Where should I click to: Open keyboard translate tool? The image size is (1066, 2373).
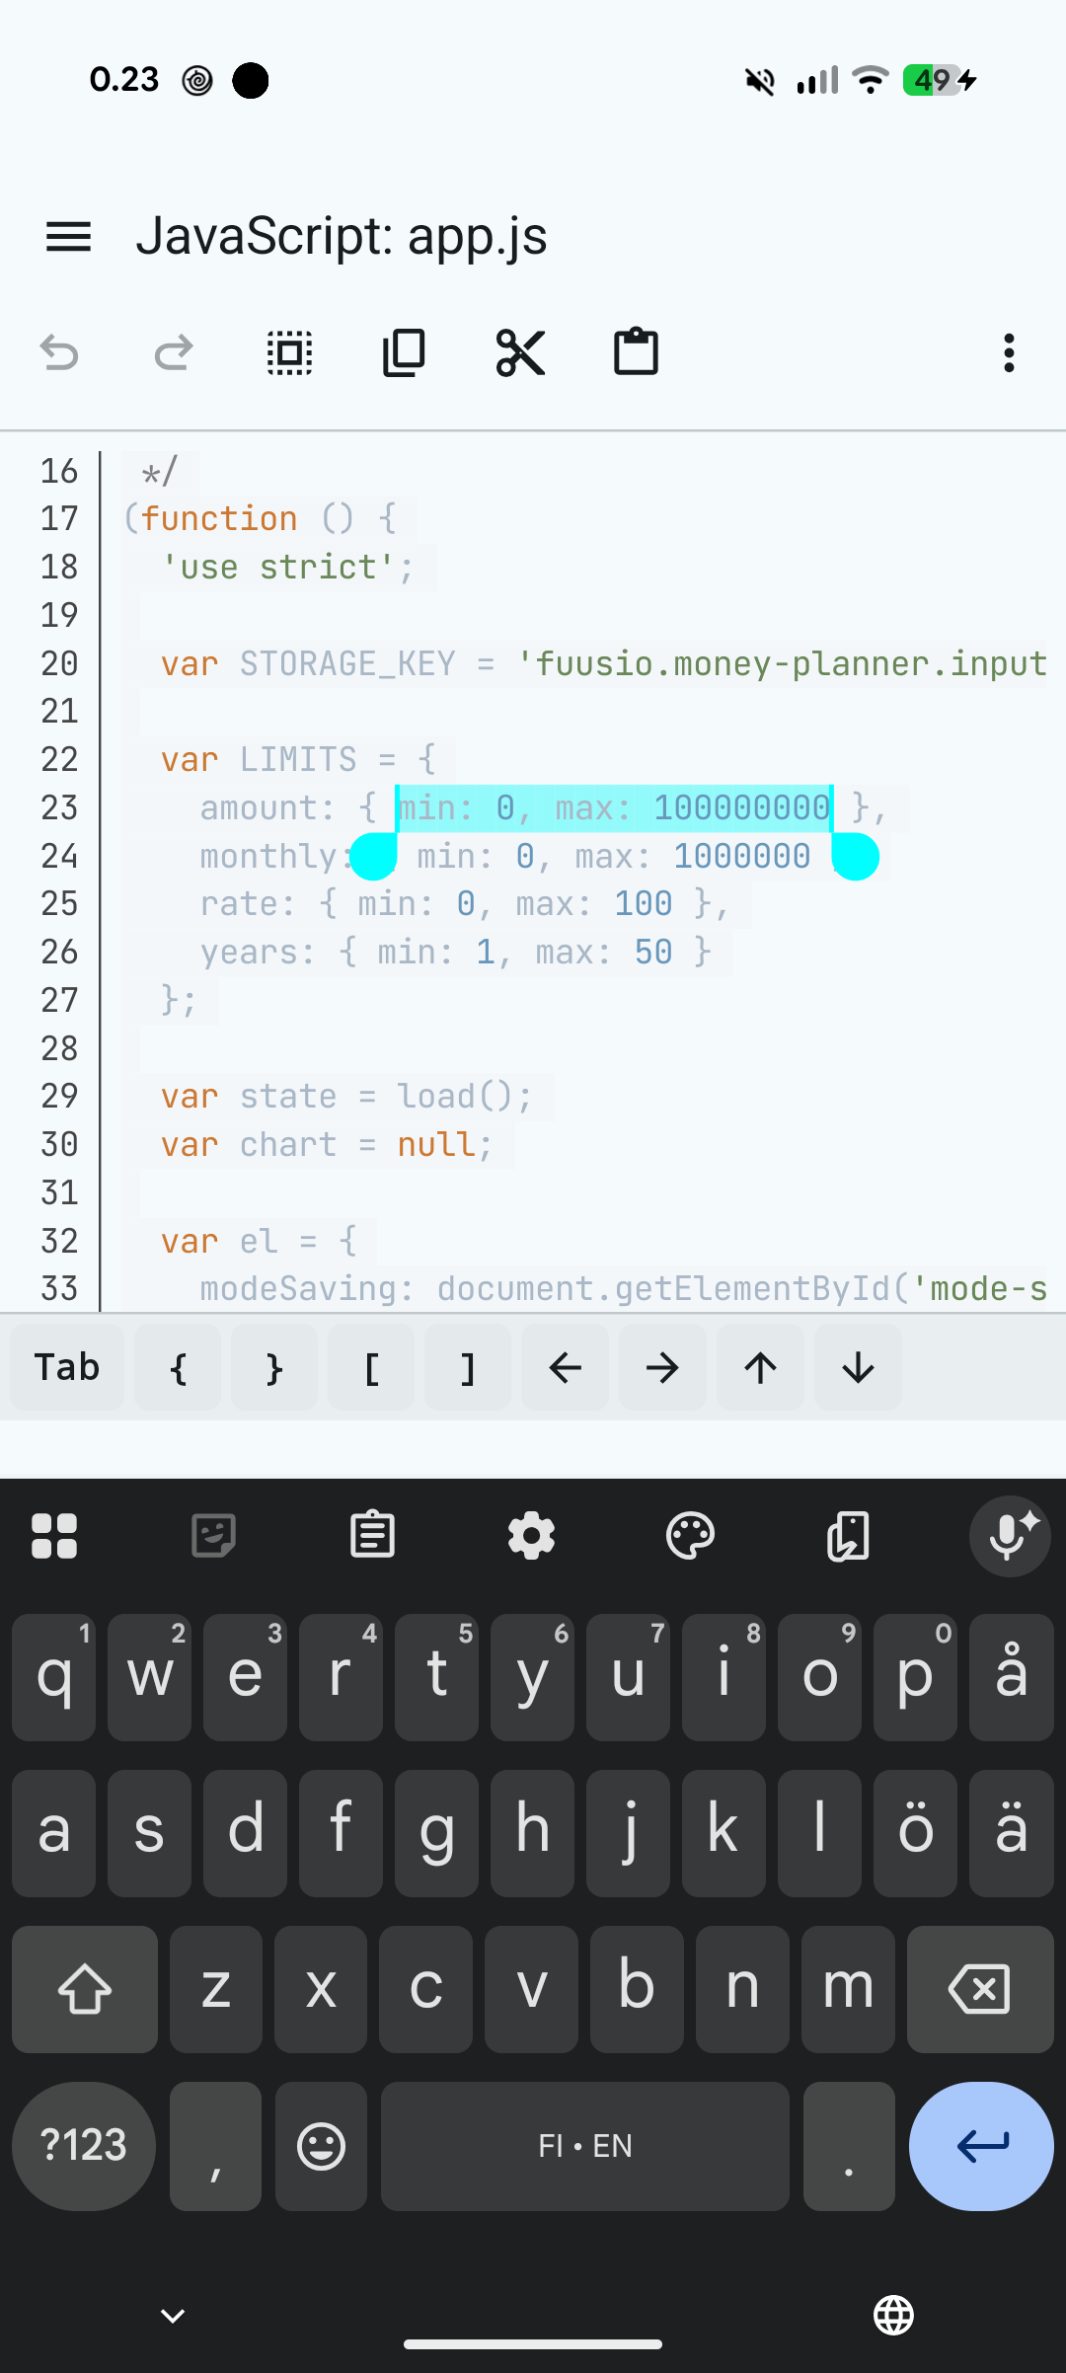coord(849,1536)
